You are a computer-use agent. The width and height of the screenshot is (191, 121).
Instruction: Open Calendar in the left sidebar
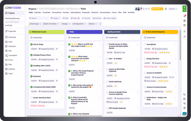10,69
